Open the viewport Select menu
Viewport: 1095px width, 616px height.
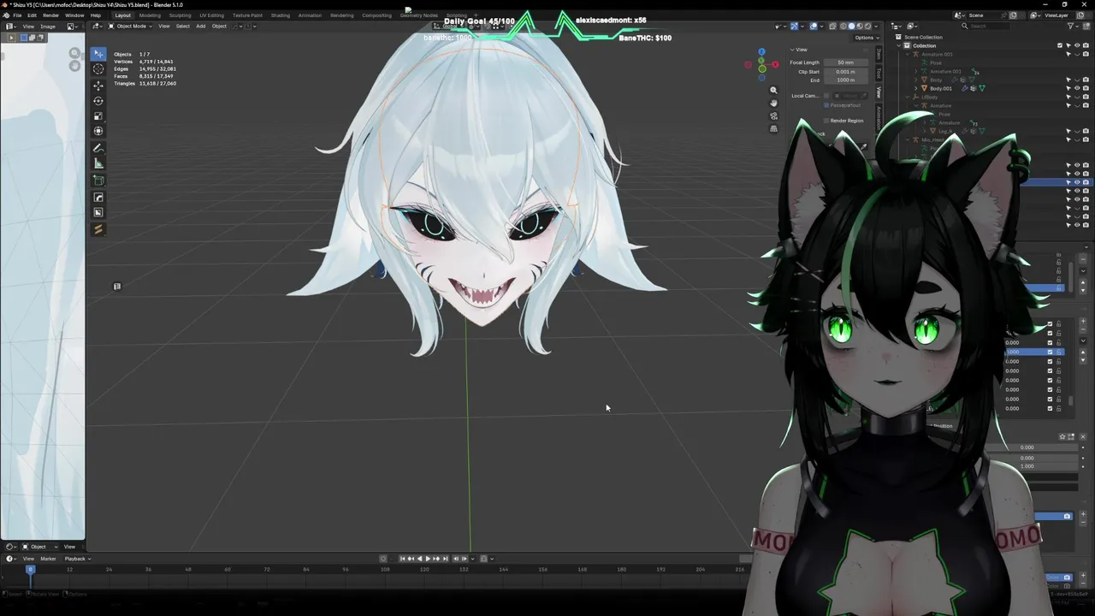182,26
